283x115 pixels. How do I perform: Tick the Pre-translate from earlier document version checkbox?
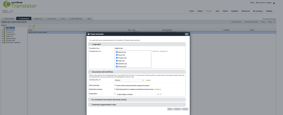tap(90, 100)
